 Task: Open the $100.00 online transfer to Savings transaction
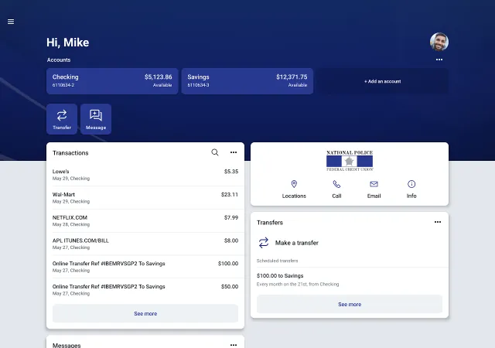(x=145, y=267)
